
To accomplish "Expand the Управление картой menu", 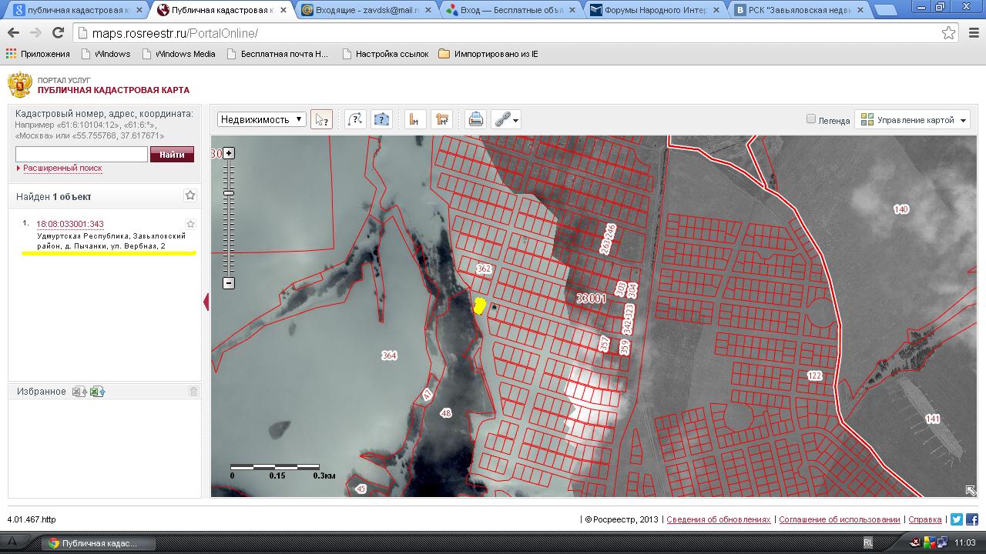I will tap(913, 119).
